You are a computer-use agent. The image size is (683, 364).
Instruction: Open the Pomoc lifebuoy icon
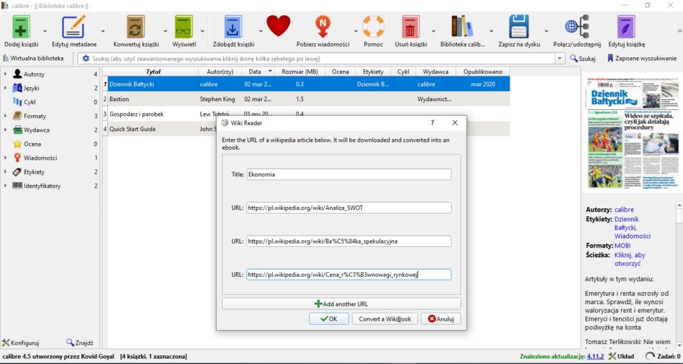coord(374,27)
